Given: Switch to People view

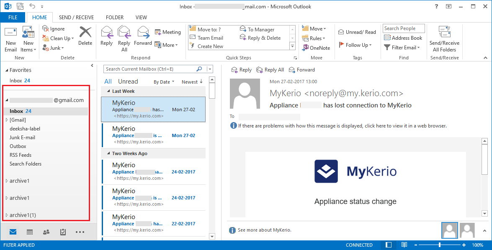Looking at the screenshot, I should tap(46, 232).
